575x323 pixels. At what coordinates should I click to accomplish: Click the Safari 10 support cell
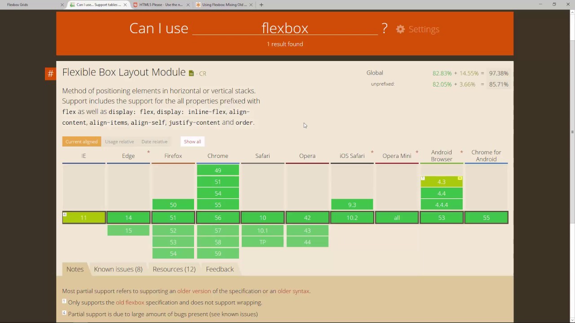(x=263, y=218)
